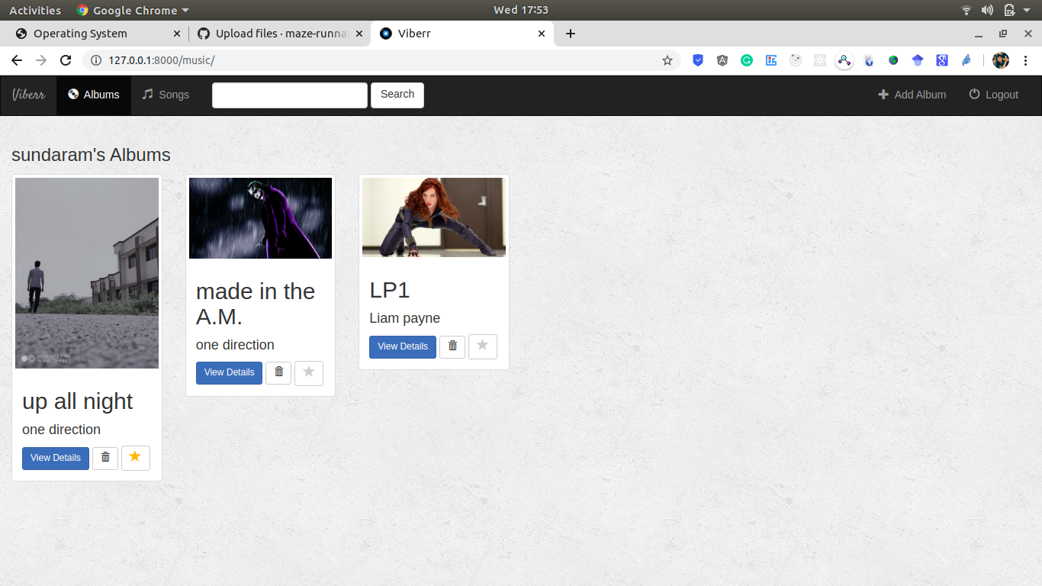This screenshot has height=586, width=1042.
Task: Close the Upload files GitHub tab
Action: pos(359,34)
